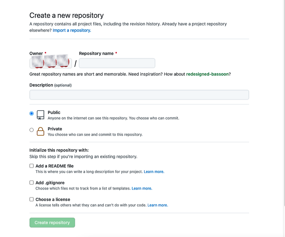Select the Public visibility radio button
Image resolution: width=285 pixels, height=237 pixels.
pyautogui.click(x=32, y=112)
